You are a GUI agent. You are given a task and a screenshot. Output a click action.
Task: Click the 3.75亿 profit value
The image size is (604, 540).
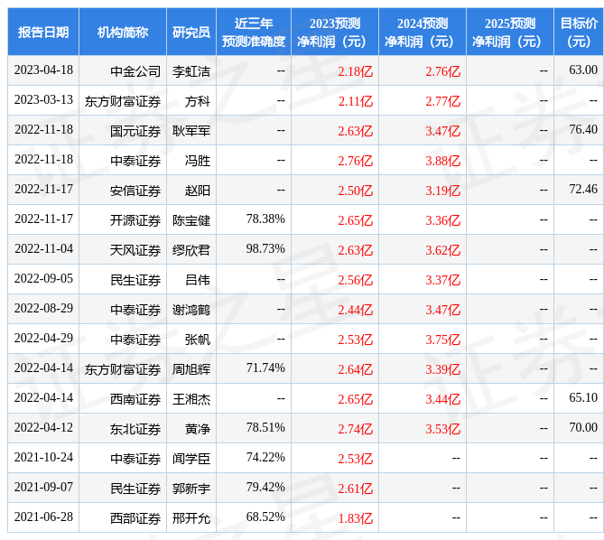point(443,340)
